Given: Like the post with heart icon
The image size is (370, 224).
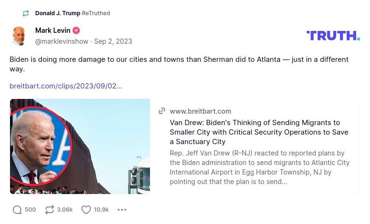Looking at the screenshot, I should (x=86, y=210).
